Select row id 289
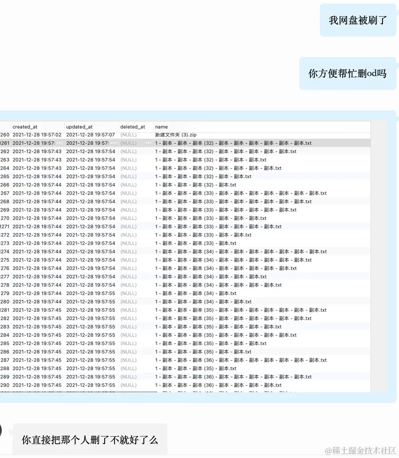 coord(5,377)
